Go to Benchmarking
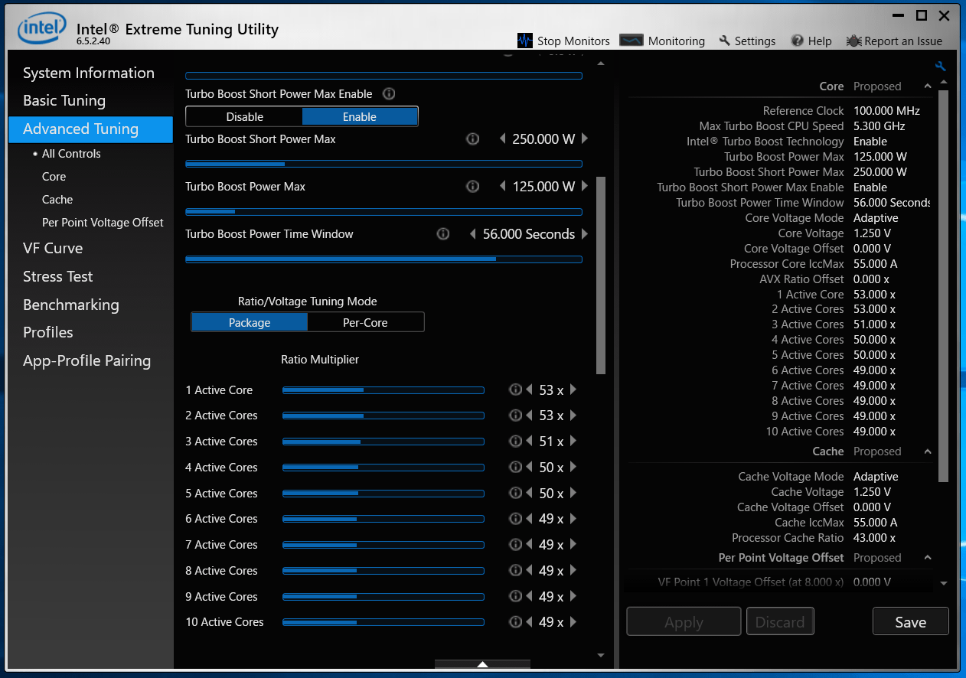Viewport: 966px width, 678px height. (x=71, y=305)
